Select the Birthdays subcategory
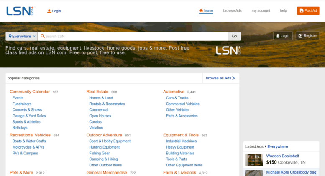Viewport: 325px width, 176px height. [20, 128]
